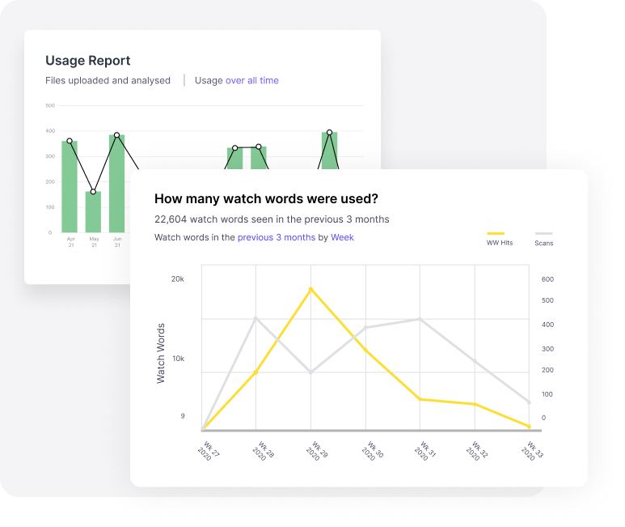The width and height of the screenshot is (625, 527).
Task: Click the '20k' left axis value
Action: 177,279
